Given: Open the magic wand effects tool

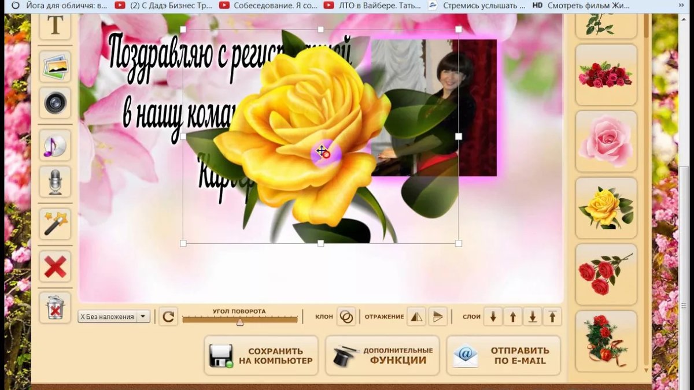Looking at the screenshot, I should (x=55, y=224).
